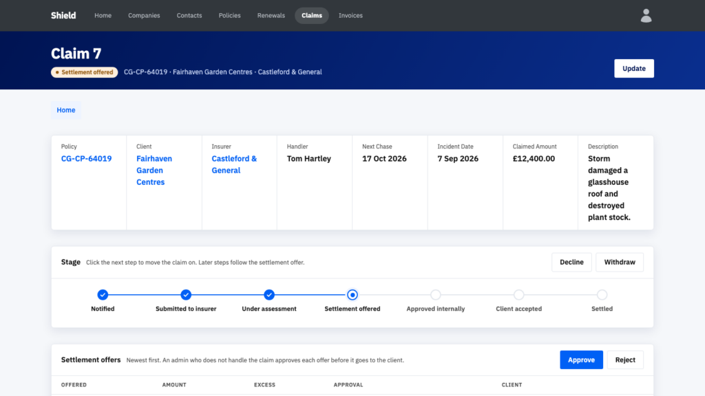Navigate to Renewals
This screenshot has width=705, height=396.
click(271, 15)
